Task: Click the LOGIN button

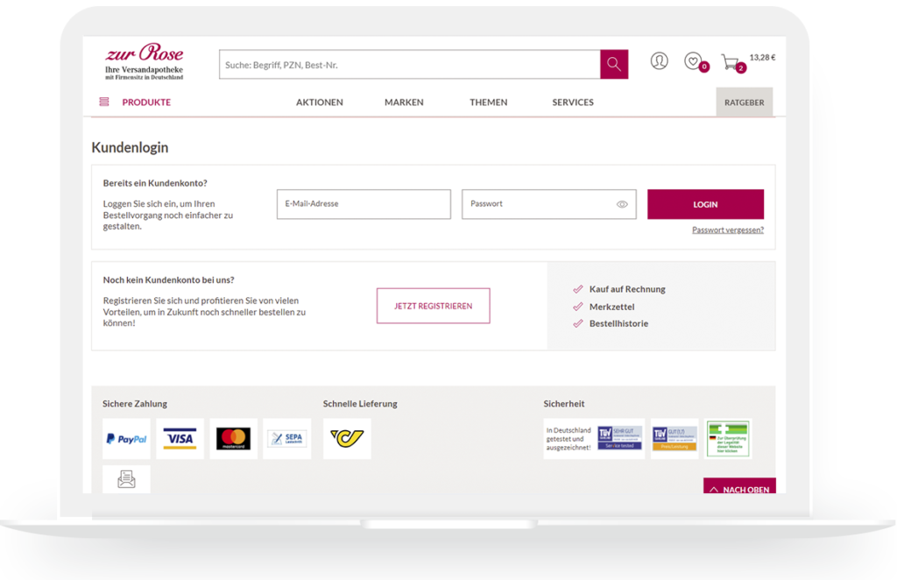Action: click(x=705, y=204)
